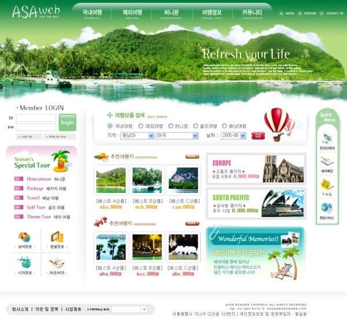Open the 회사소개 footer link
Screen dimensions: 347x327
point(20,309)
